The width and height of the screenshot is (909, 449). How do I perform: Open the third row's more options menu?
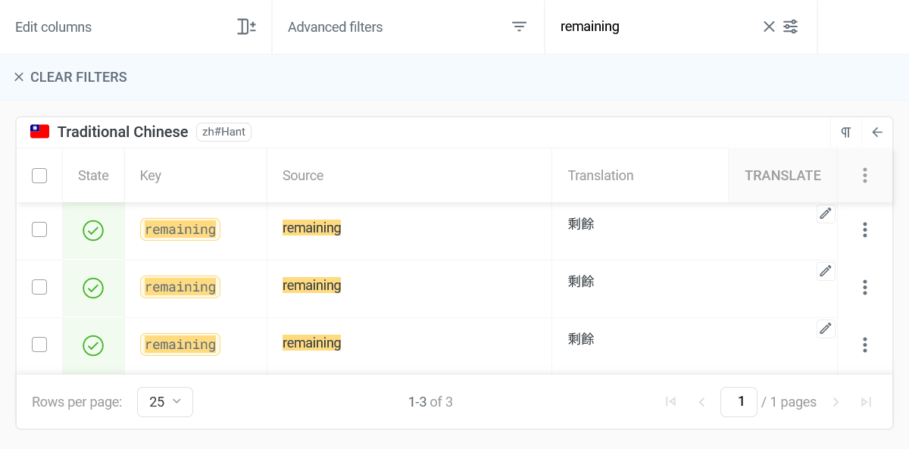[864, 345]
